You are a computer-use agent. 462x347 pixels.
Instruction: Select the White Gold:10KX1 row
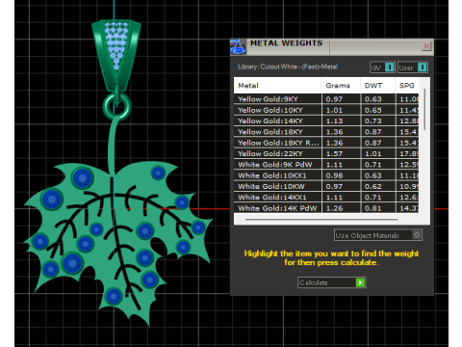pyautogui.click(x=326, y=175)
